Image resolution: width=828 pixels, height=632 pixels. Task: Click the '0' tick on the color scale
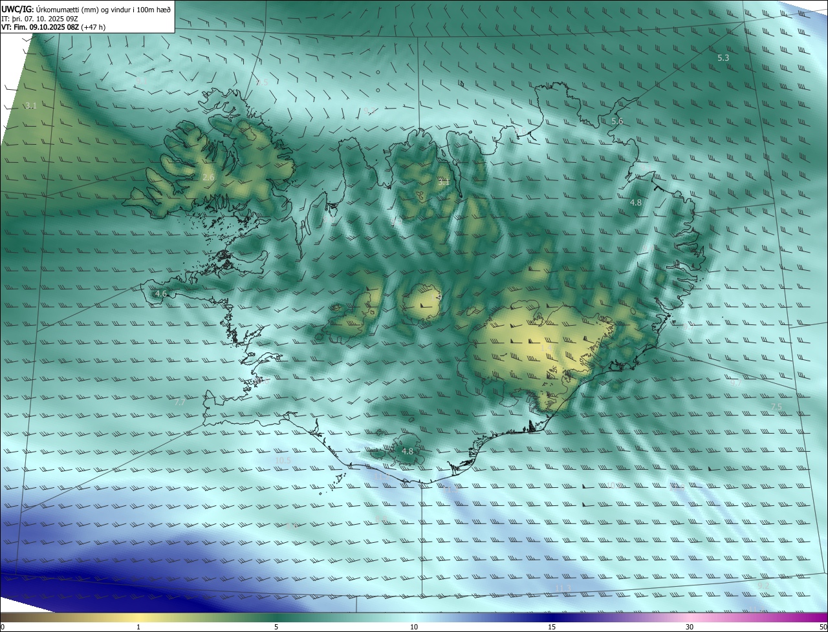pyautogui.click(x=2, y=627)
